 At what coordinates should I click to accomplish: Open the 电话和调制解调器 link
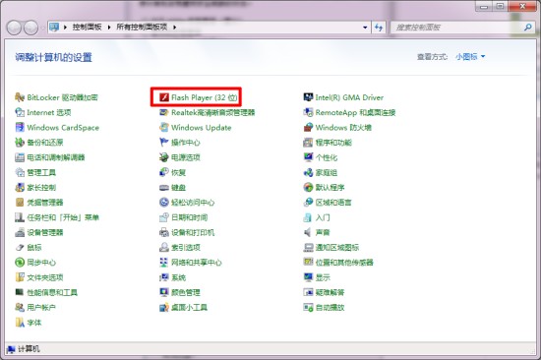(x=56, y=157)
